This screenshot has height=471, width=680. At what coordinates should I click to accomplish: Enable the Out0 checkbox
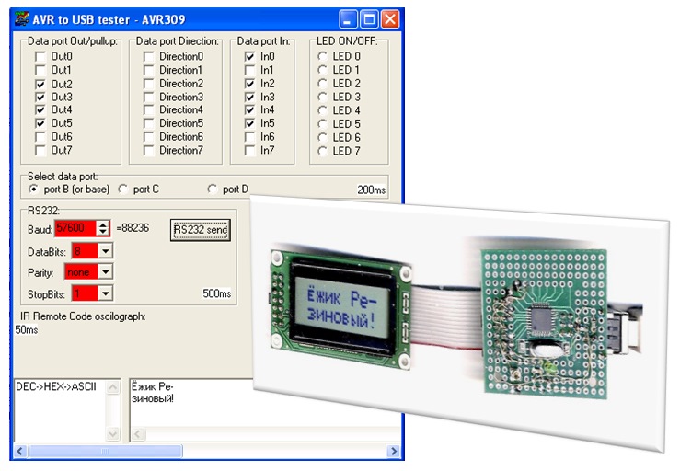tap(40, 57)
